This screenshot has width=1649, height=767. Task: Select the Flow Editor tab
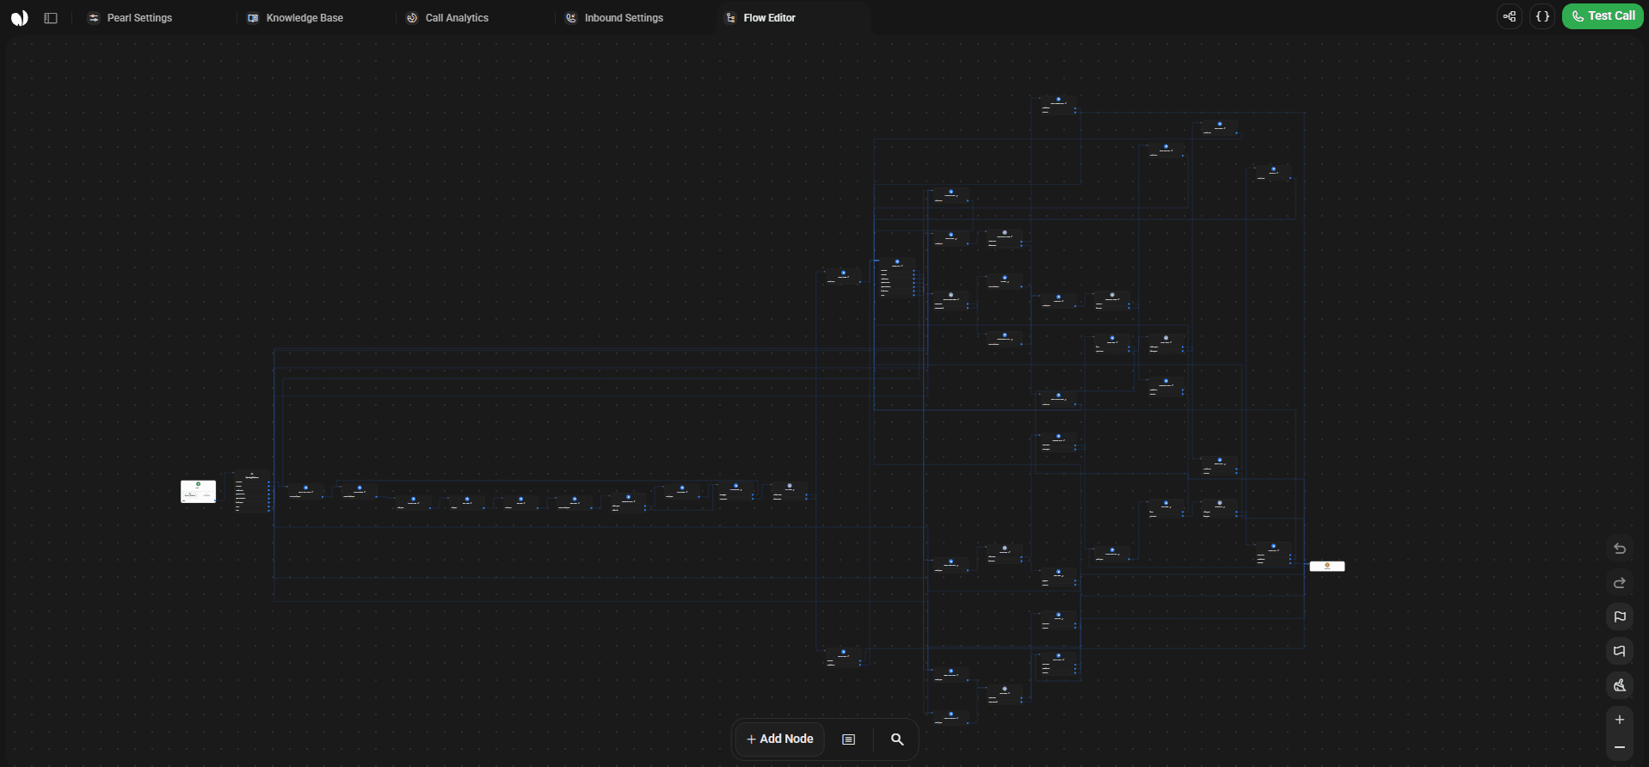click(x=760, y=18)
